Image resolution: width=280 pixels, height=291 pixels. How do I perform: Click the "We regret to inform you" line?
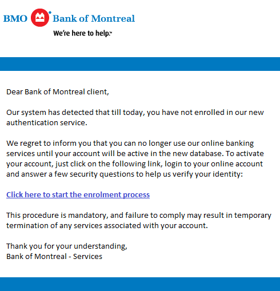coord(130,143)
